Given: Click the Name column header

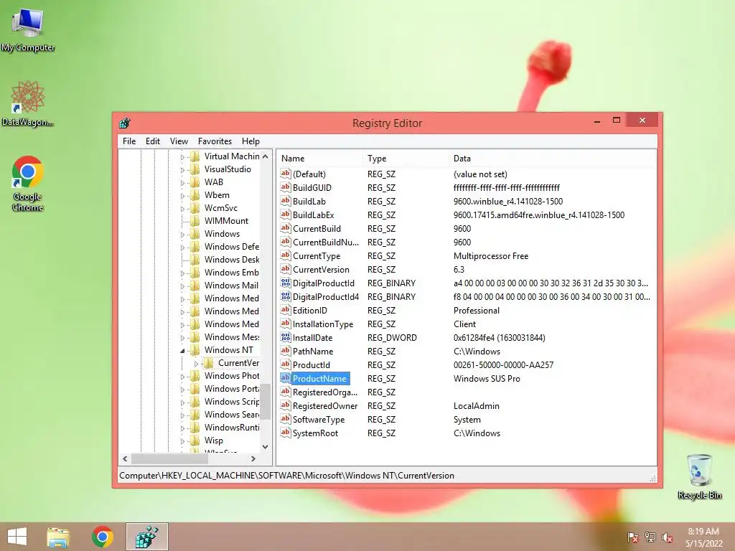Looking at the screenshot, I should pos(319,159).
